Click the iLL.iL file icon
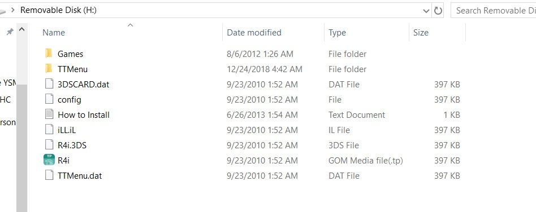The height and width of the screenshot is (212, 536). tap(49, 130)
